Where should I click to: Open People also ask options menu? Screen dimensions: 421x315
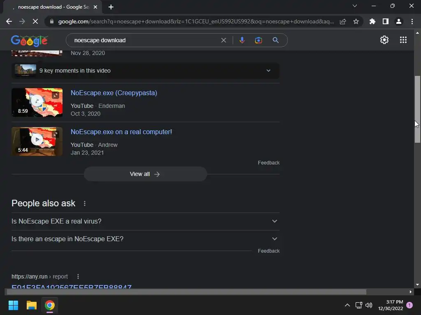85,203
